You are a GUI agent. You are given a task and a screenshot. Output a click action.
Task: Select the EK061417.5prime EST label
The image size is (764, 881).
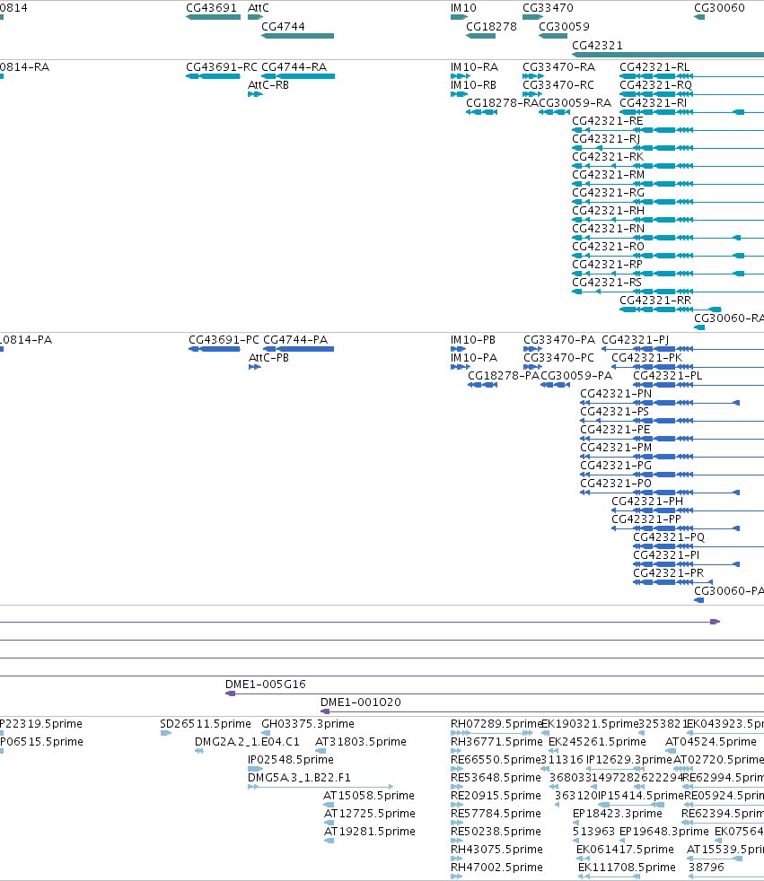(x=625, y=850)
